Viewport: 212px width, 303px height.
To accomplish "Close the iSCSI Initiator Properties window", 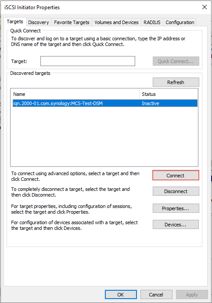I will pos(205,7).
